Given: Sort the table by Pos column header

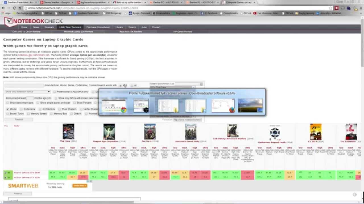Looking at the screenshot, I should point(6,126).
